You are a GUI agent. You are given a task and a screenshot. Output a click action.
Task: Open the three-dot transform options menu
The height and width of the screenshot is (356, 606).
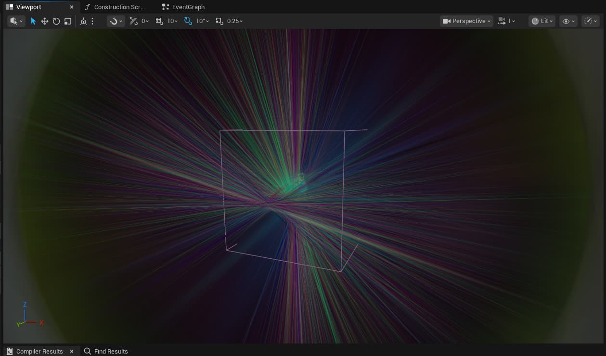[92, 21]
